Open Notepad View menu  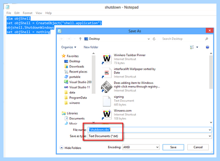(39, 13)
